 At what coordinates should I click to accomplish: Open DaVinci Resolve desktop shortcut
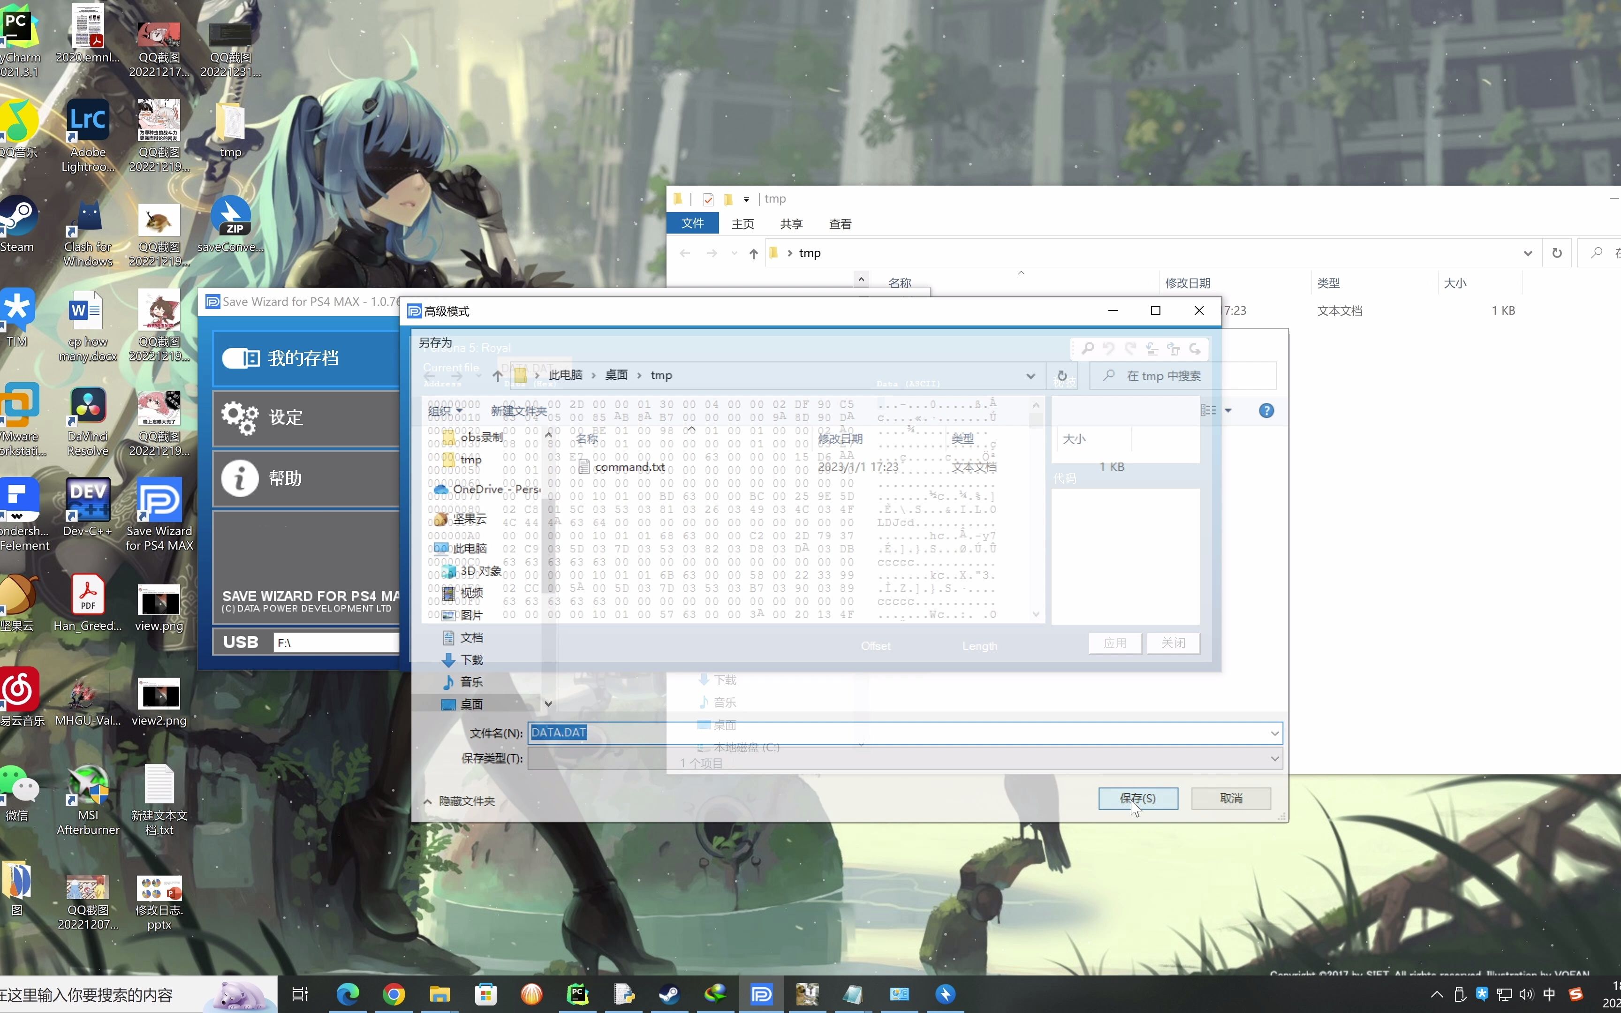tap(88, 420)
